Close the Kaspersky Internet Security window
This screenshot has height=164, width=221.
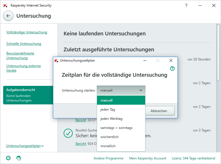(214, 5)
